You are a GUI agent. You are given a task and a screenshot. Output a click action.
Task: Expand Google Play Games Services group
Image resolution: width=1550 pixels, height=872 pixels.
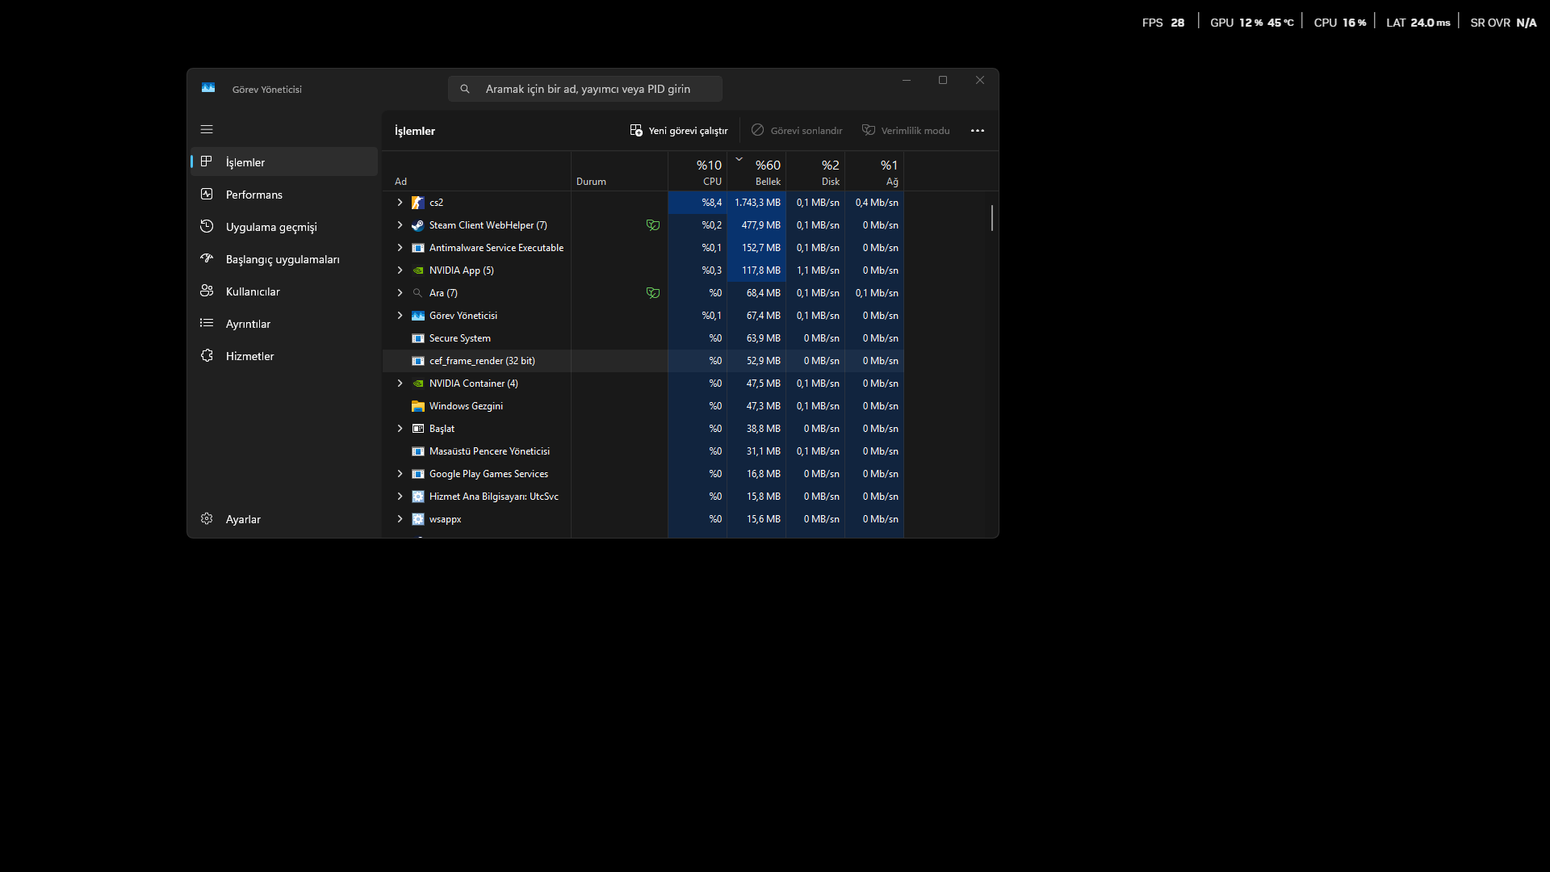coord(400,474)
